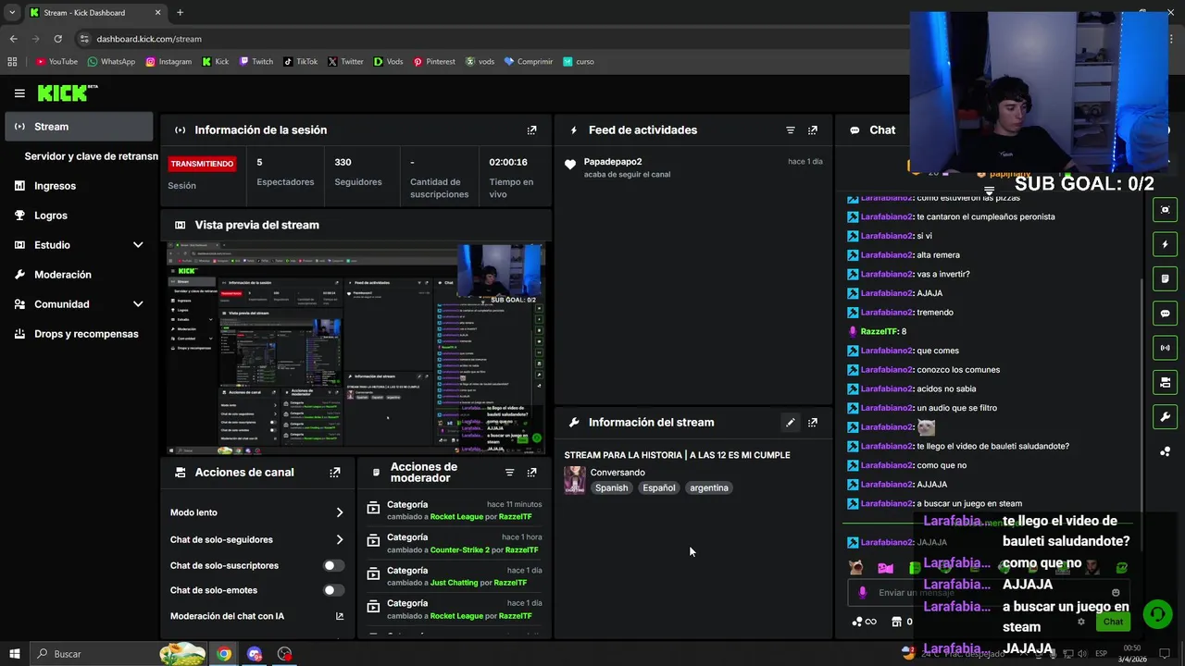Screen dimensions: 1185x666
Task: Click the lightning bolt quick action icon
Action: [x=1165, y=244]
